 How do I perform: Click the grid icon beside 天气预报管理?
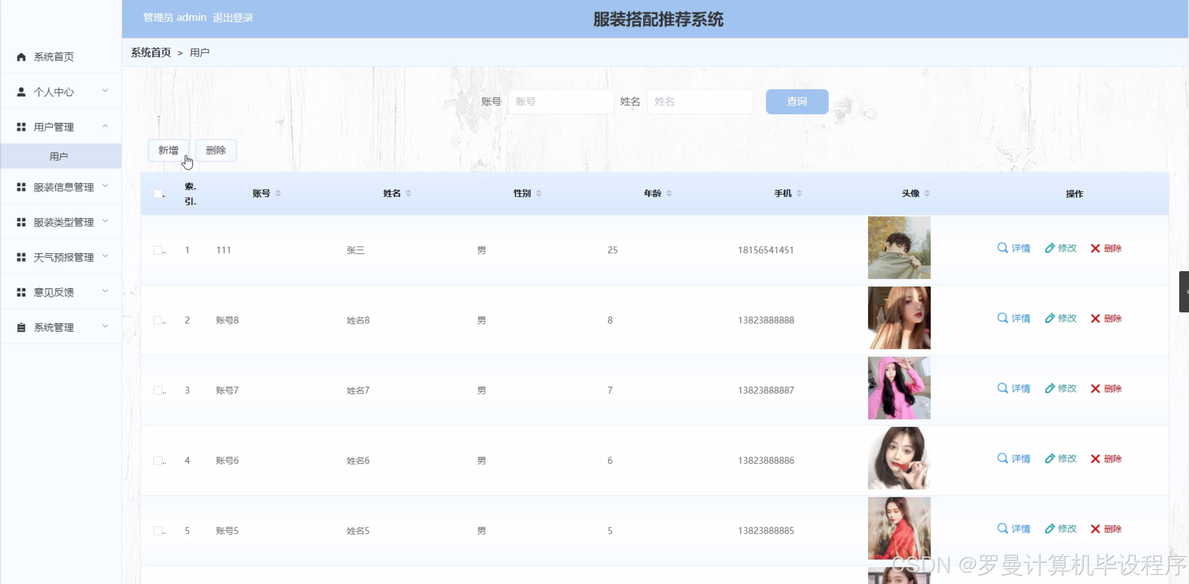[x=21, y=257]
